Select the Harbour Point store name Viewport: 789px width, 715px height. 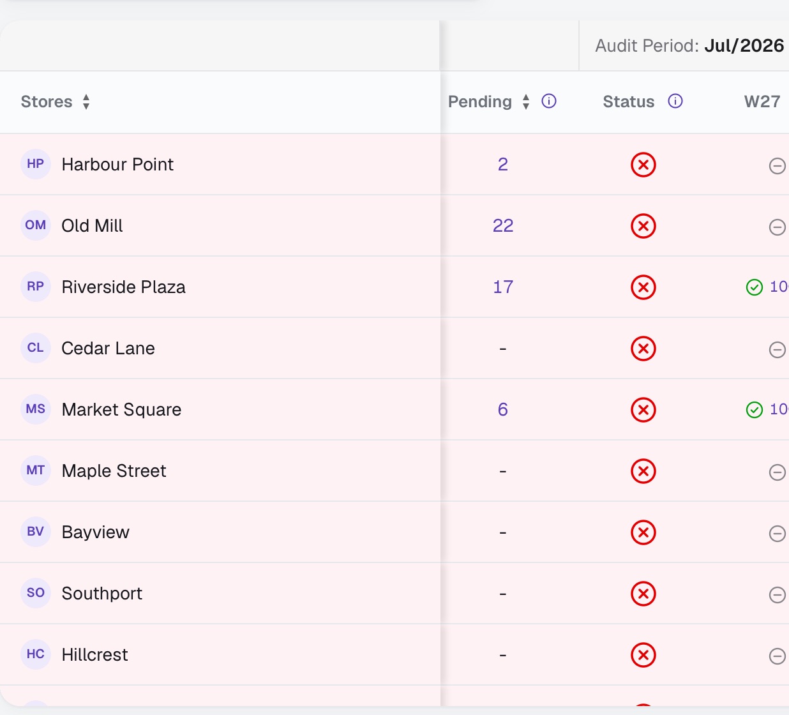117,165
